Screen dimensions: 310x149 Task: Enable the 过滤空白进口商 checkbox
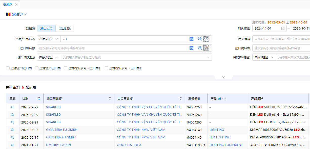8,68
